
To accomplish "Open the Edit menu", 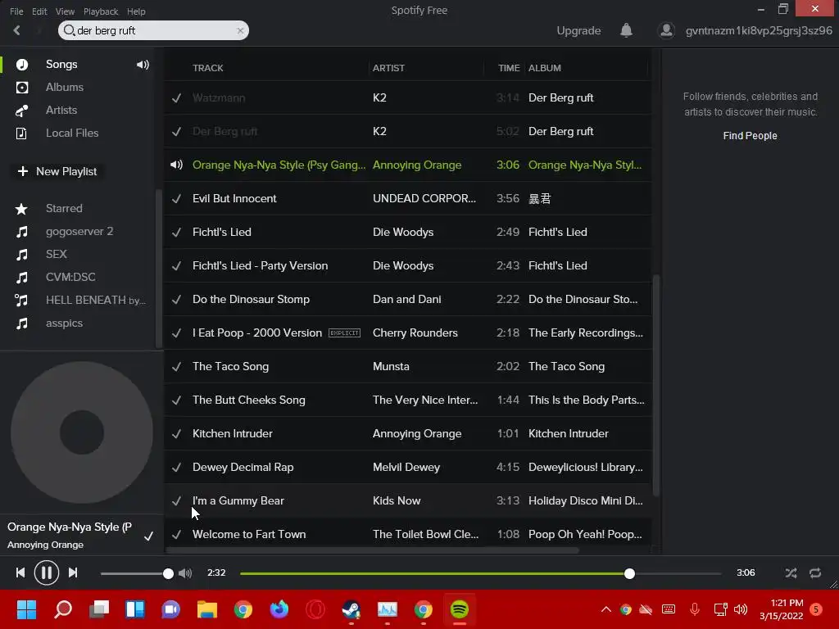I will (x=39, y=11).
